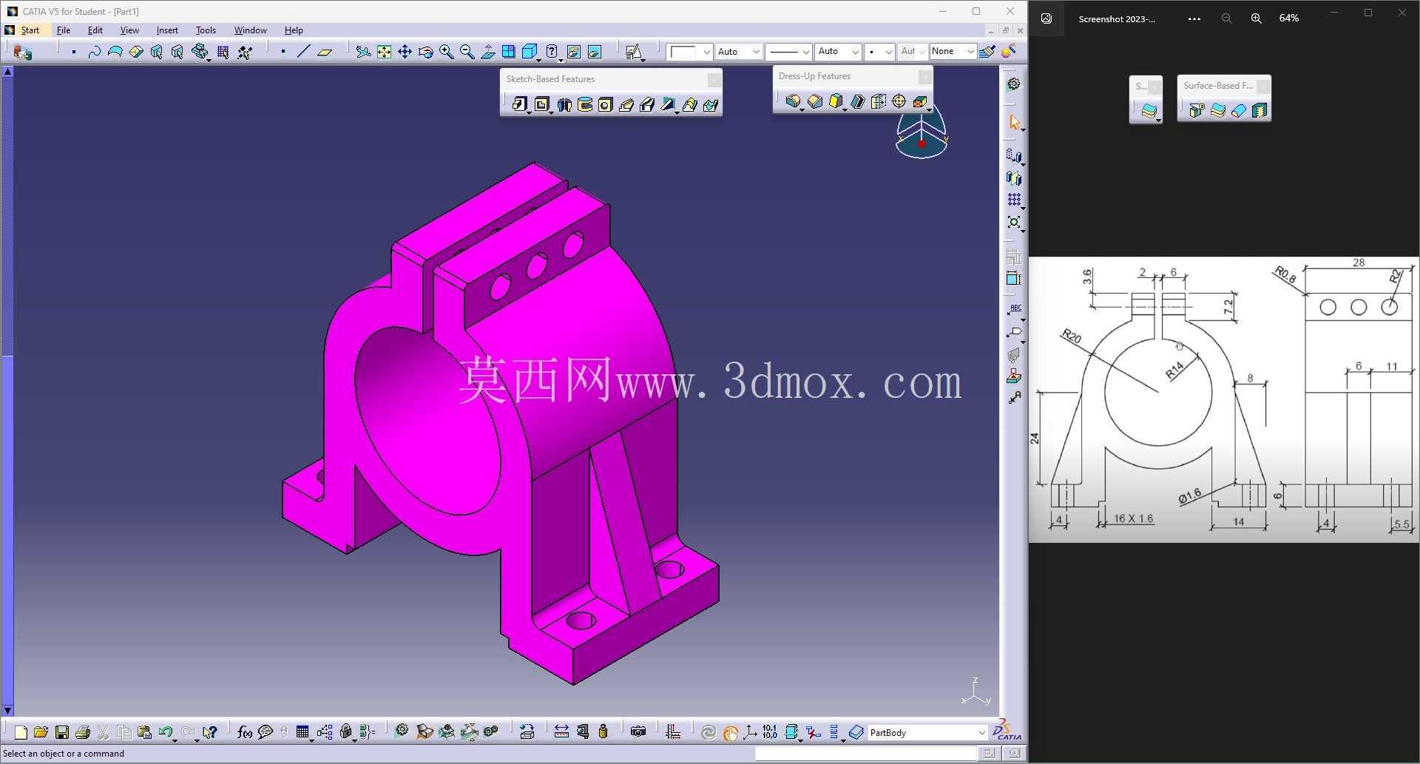Click the Zoom Out magnifier icon

467,51
